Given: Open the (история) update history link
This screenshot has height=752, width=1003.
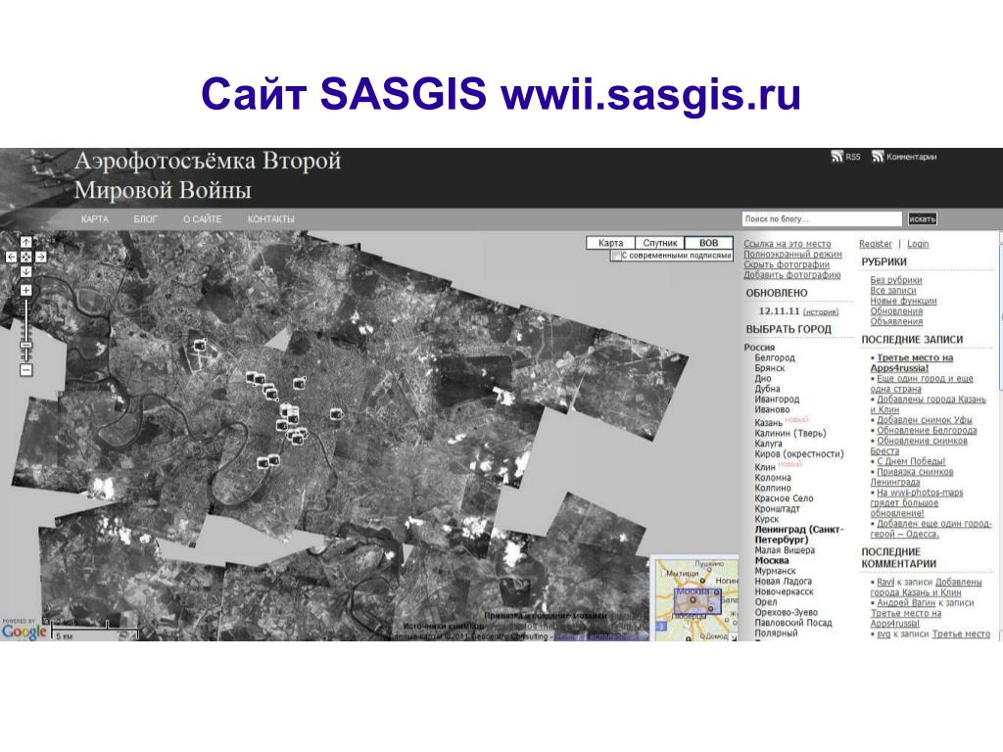Looking at the screenshot, I should tap(820, 311).
